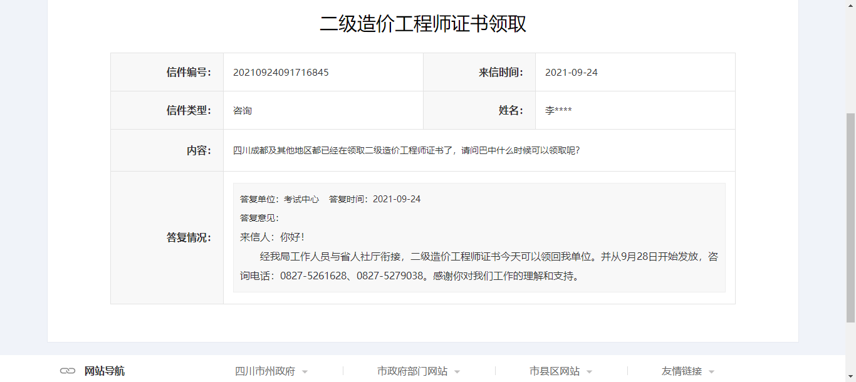Expand the 市县区网站 dropdown
This screenshot has width=856, height=382.
pos(560,371)
